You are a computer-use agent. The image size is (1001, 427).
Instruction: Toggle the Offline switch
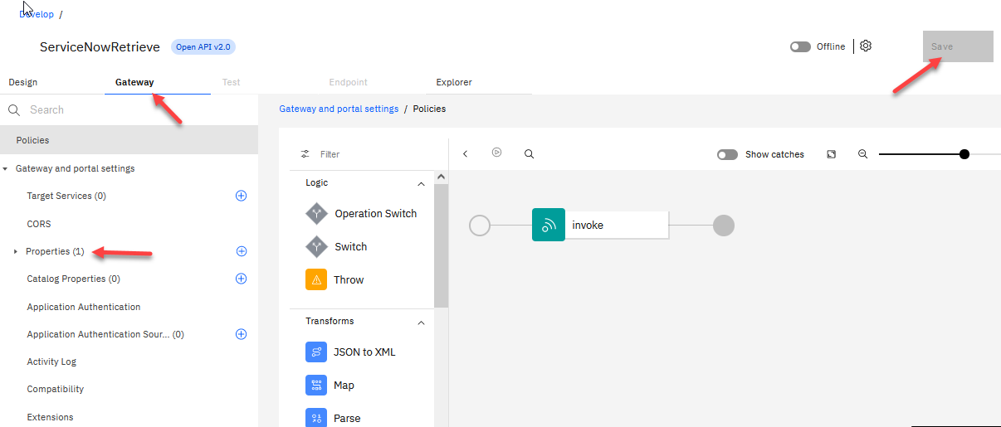coord(800,46)
